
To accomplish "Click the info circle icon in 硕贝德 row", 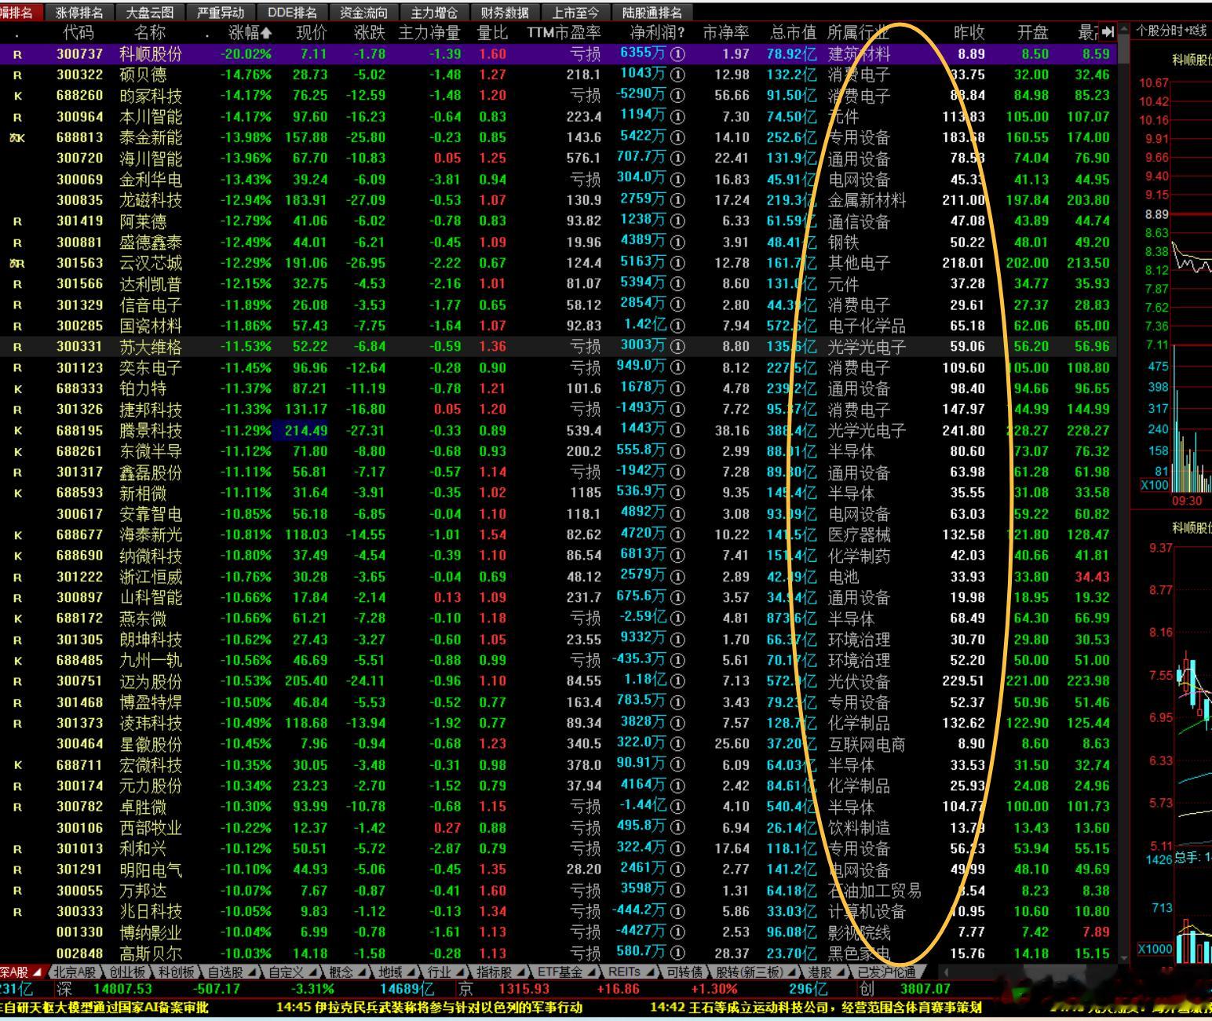I will click(677, 75).
